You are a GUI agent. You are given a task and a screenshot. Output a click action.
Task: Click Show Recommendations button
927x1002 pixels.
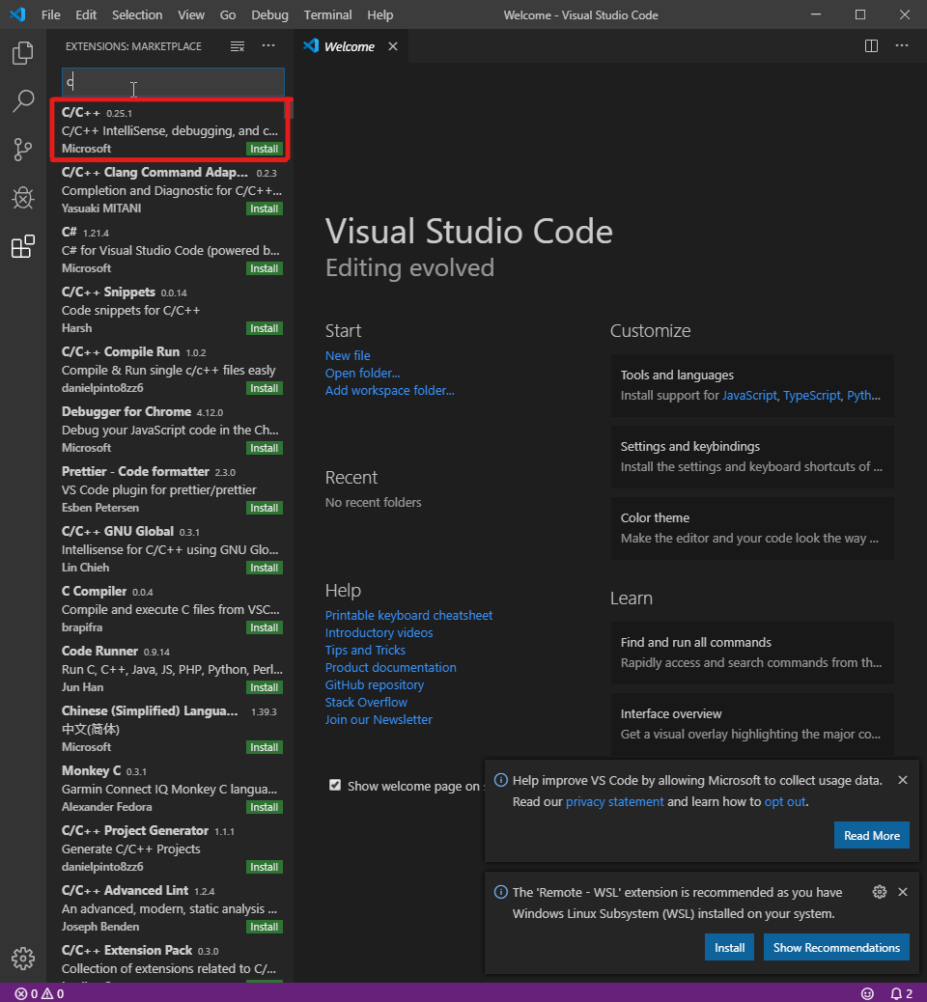click(836, 947)
